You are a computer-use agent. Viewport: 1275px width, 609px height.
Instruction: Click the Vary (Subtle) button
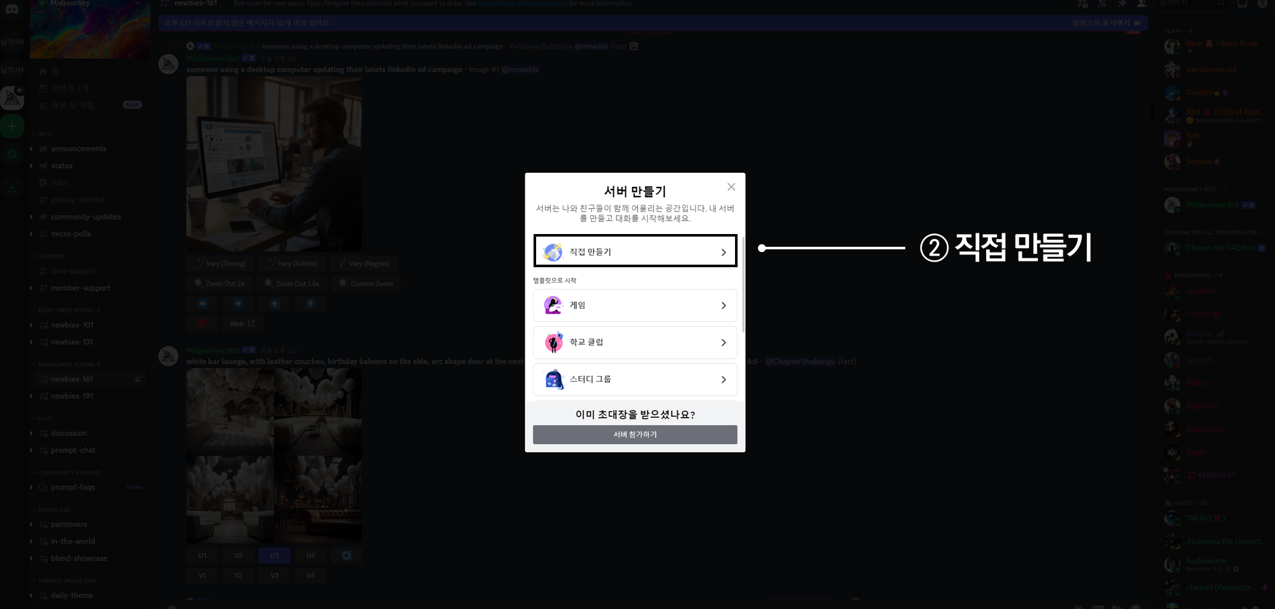click(x=292, y=263)
